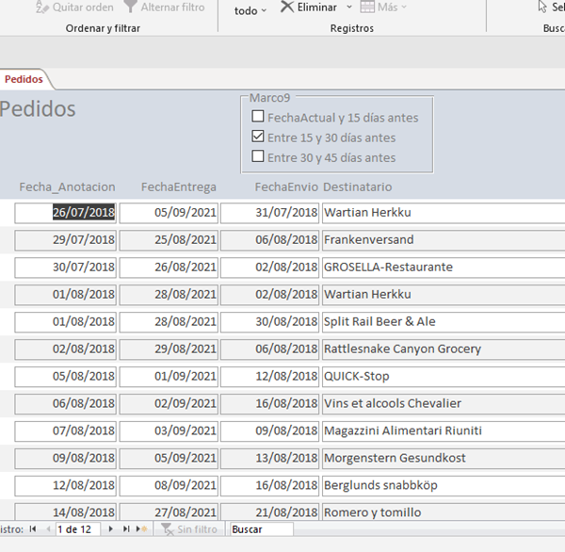The height and width of the screenshot is (552, 565).
Task: Click FechaEntrega cell 01/09/2021
Action: [x=169, y=377]
